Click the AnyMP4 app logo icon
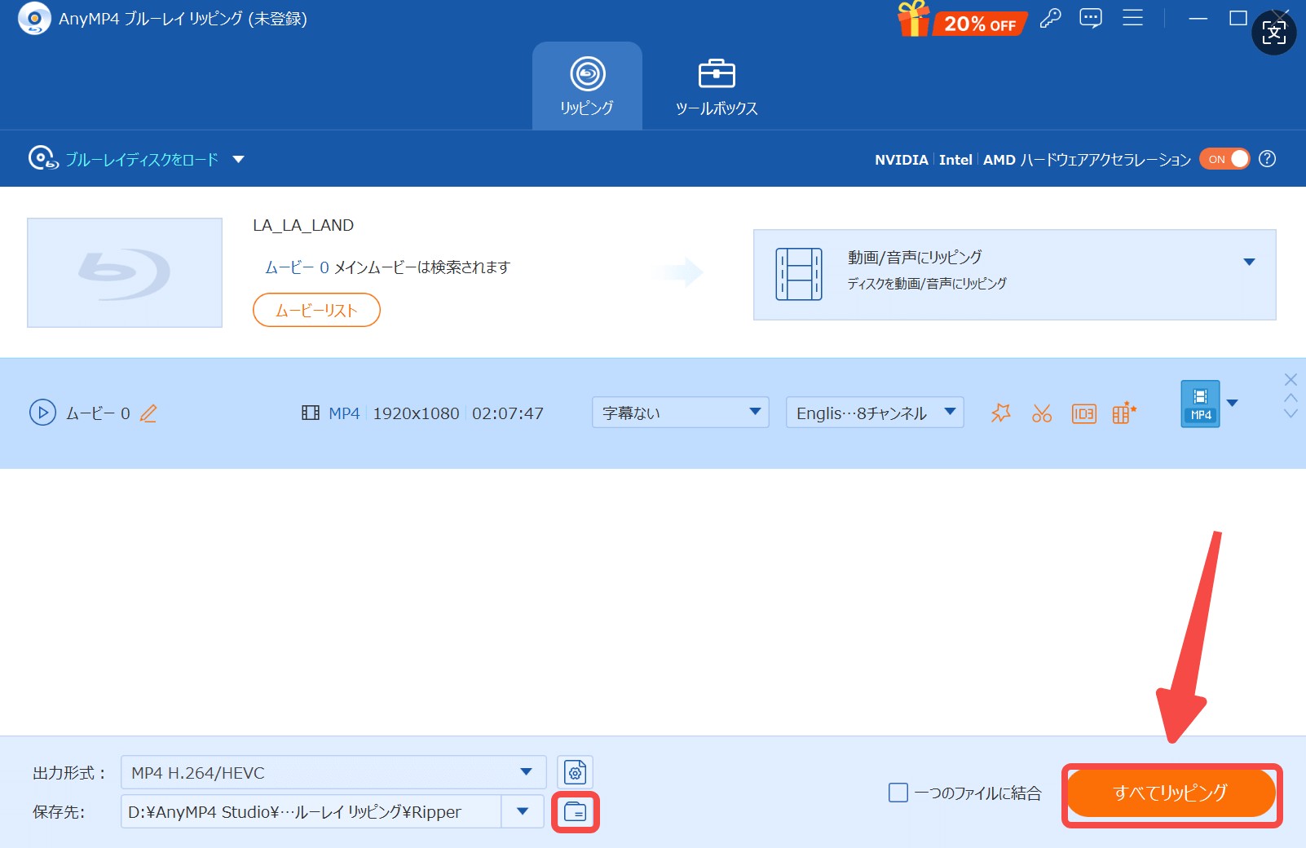1306x848 pixels. [34, 18]
